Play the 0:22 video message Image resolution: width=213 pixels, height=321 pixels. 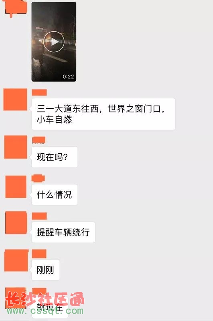click(54, 42)
